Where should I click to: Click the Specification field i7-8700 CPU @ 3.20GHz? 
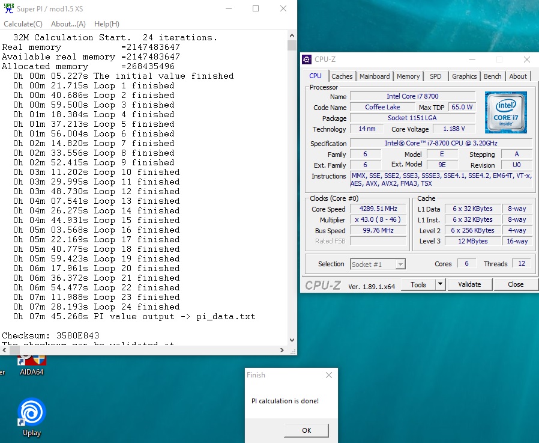tap(441, 143)
